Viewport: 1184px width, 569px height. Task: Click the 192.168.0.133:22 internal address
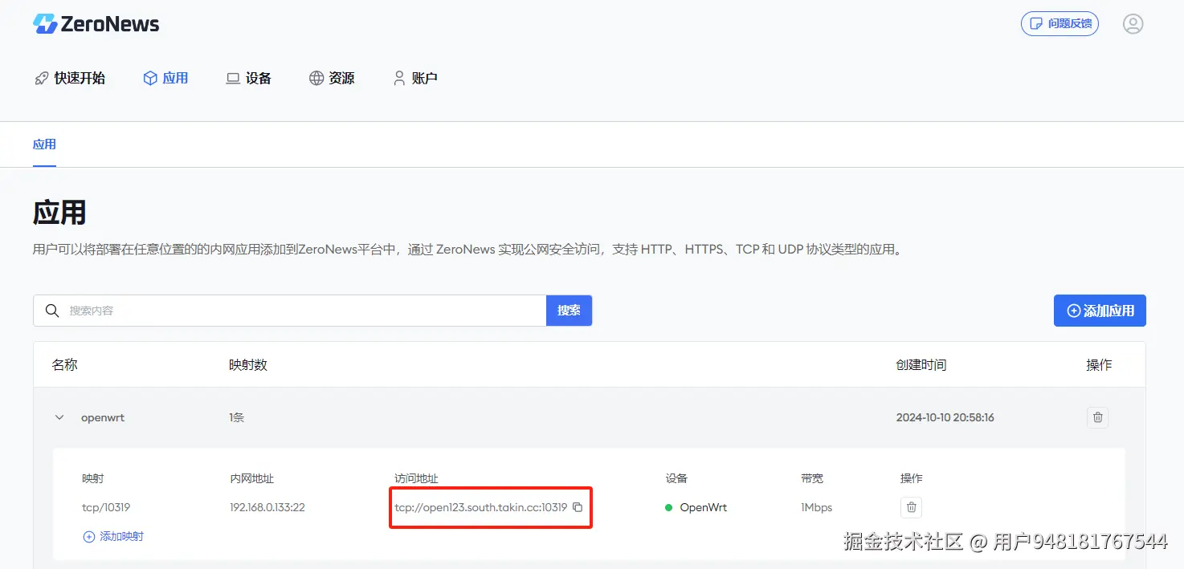point(267,507)
